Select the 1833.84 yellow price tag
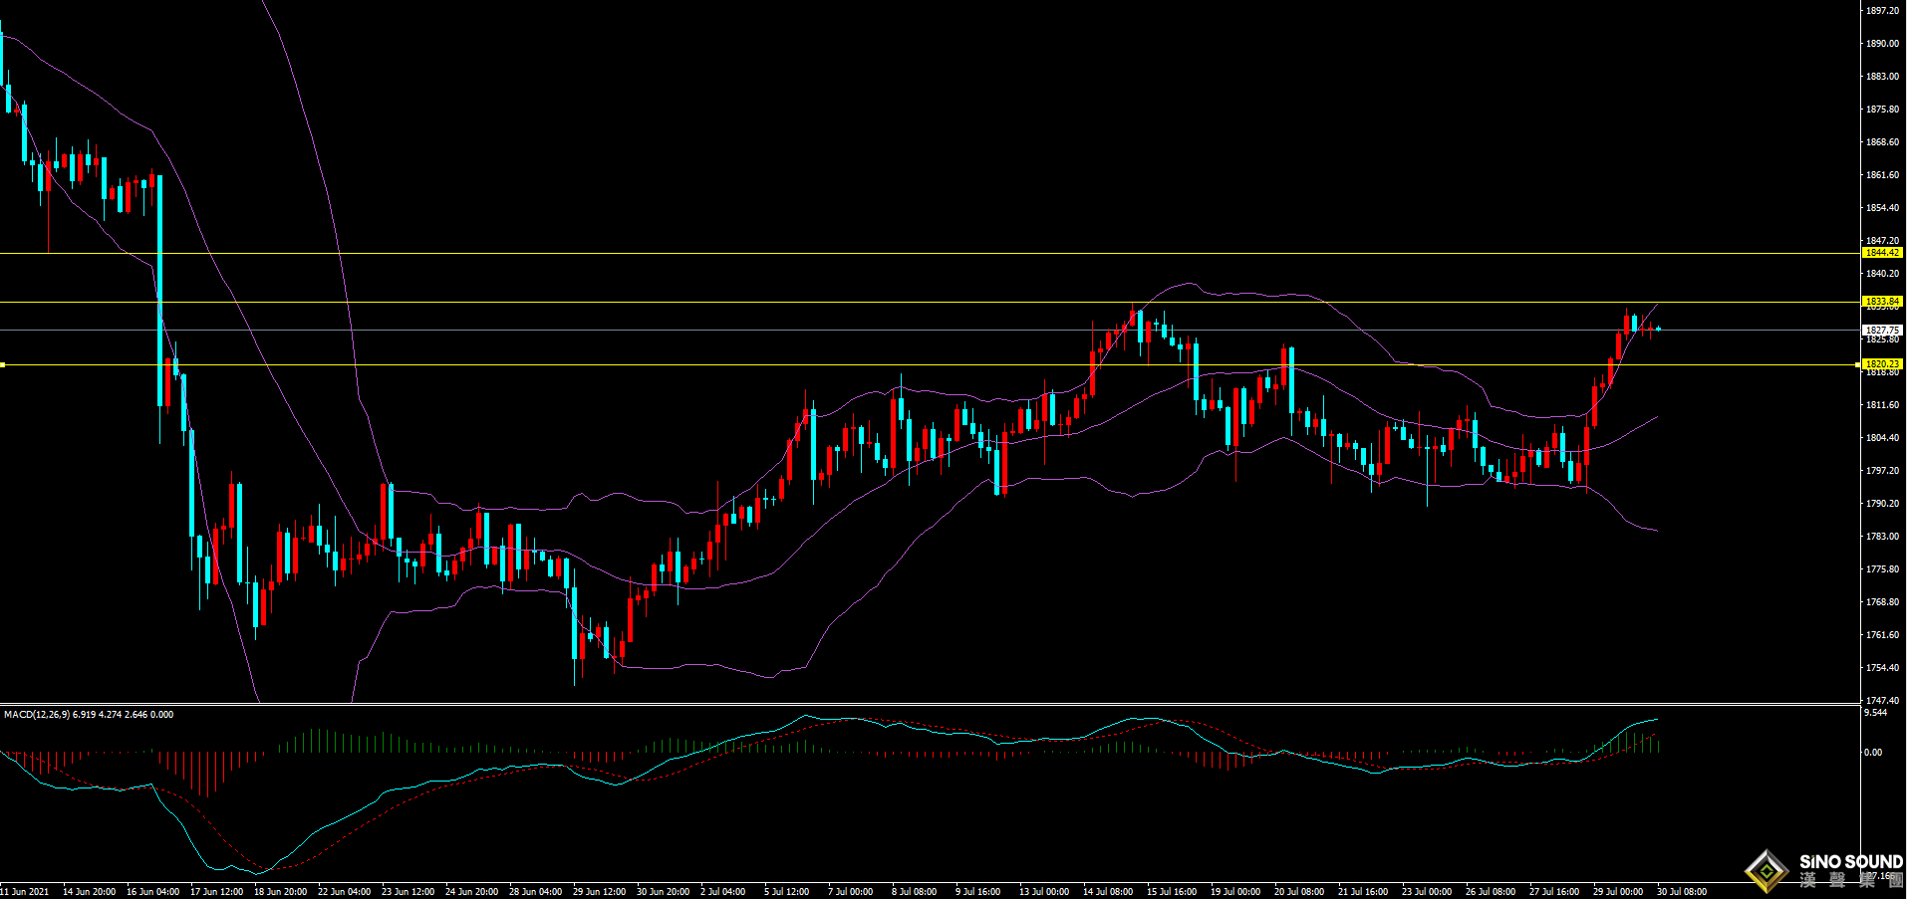The width and height of the screenshot is (1908, 899). pyautogui.click(x=1882, y=302)
